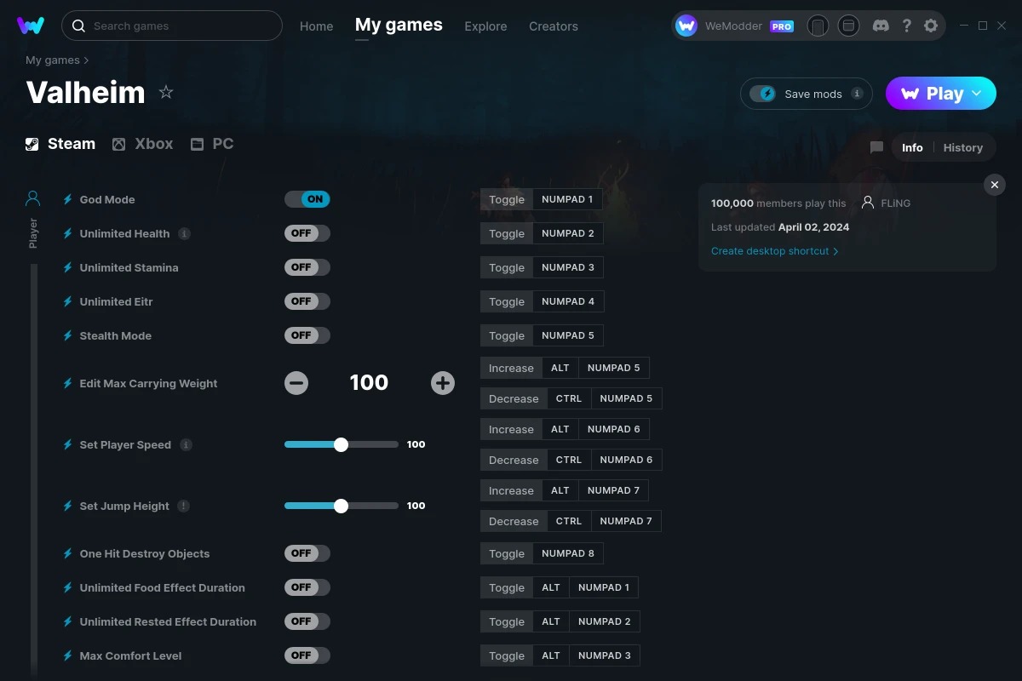Open the Discord icon in the top bar
Viewport: 1022px width, 681px height.
point(881,26)
